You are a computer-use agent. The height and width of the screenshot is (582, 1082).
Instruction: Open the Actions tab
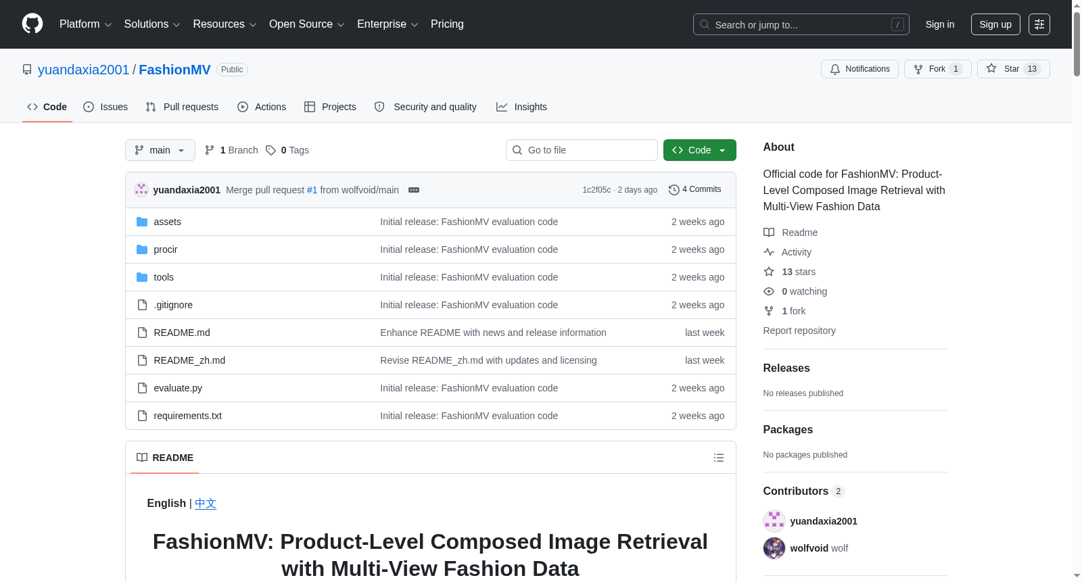[262, 107]
